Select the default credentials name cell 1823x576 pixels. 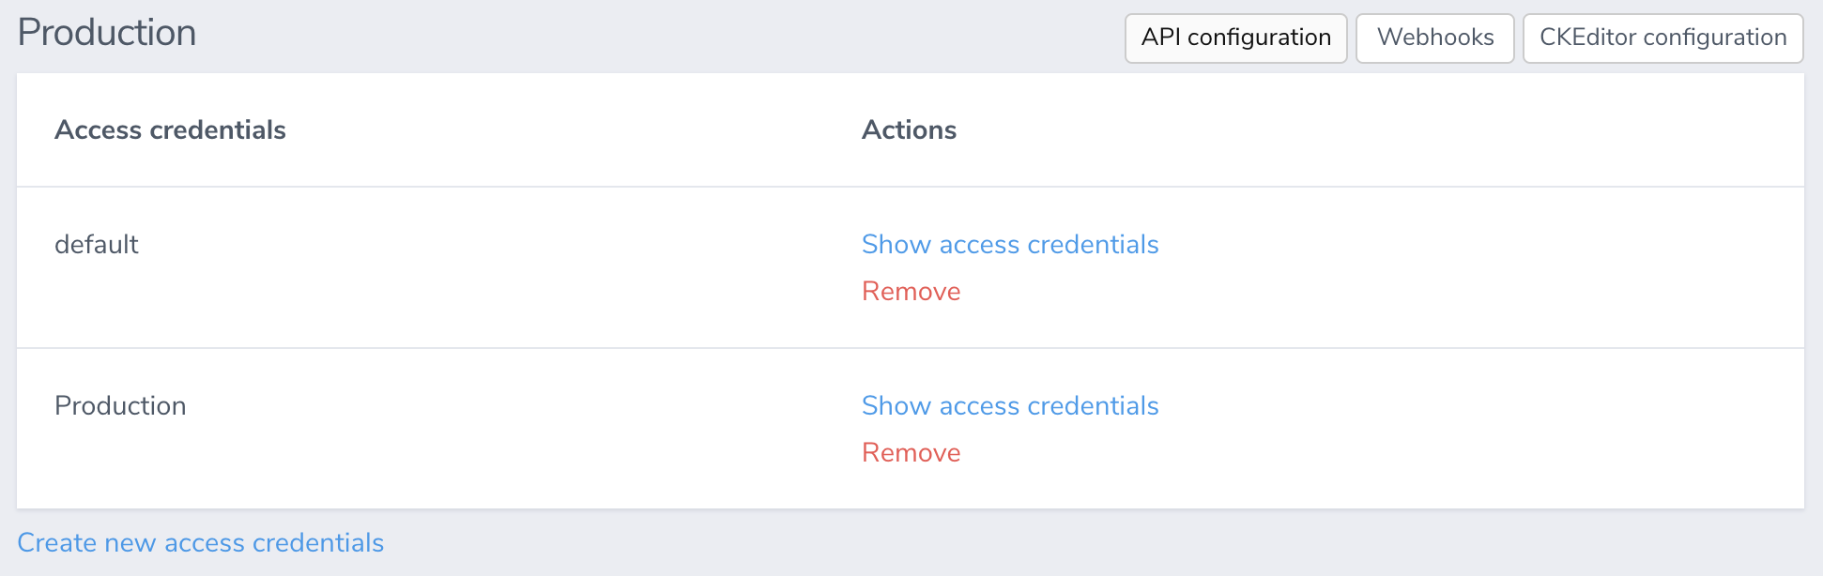click(x=97, y=245)
